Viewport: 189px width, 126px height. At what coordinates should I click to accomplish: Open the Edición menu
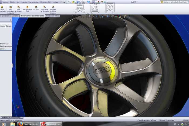[12, 2]
